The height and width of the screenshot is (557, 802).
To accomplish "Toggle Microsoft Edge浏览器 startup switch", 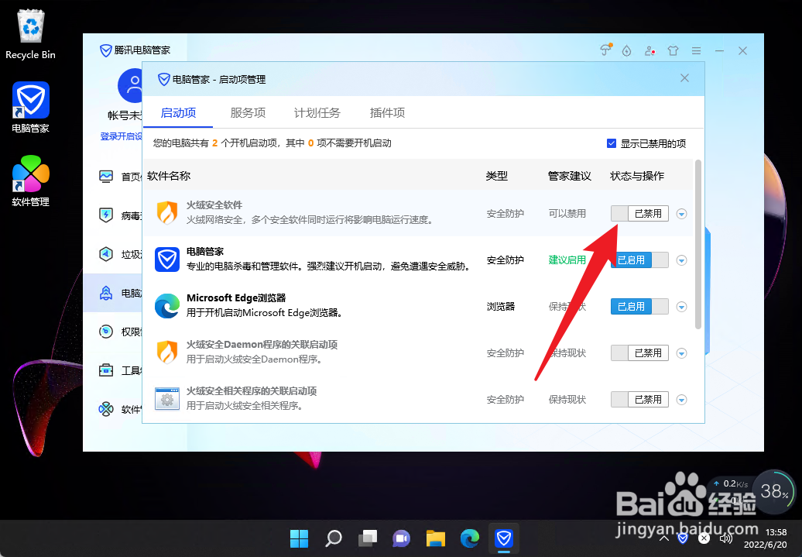I will coord(639,307).
